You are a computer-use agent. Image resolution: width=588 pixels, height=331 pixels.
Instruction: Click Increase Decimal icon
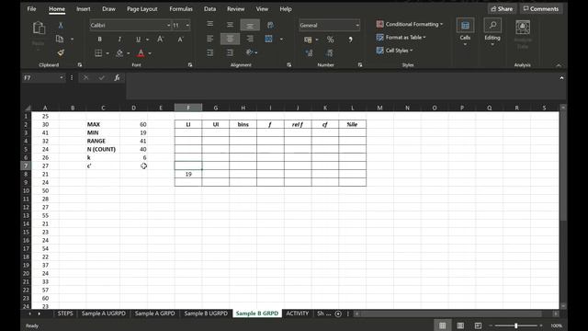[309, 53]
